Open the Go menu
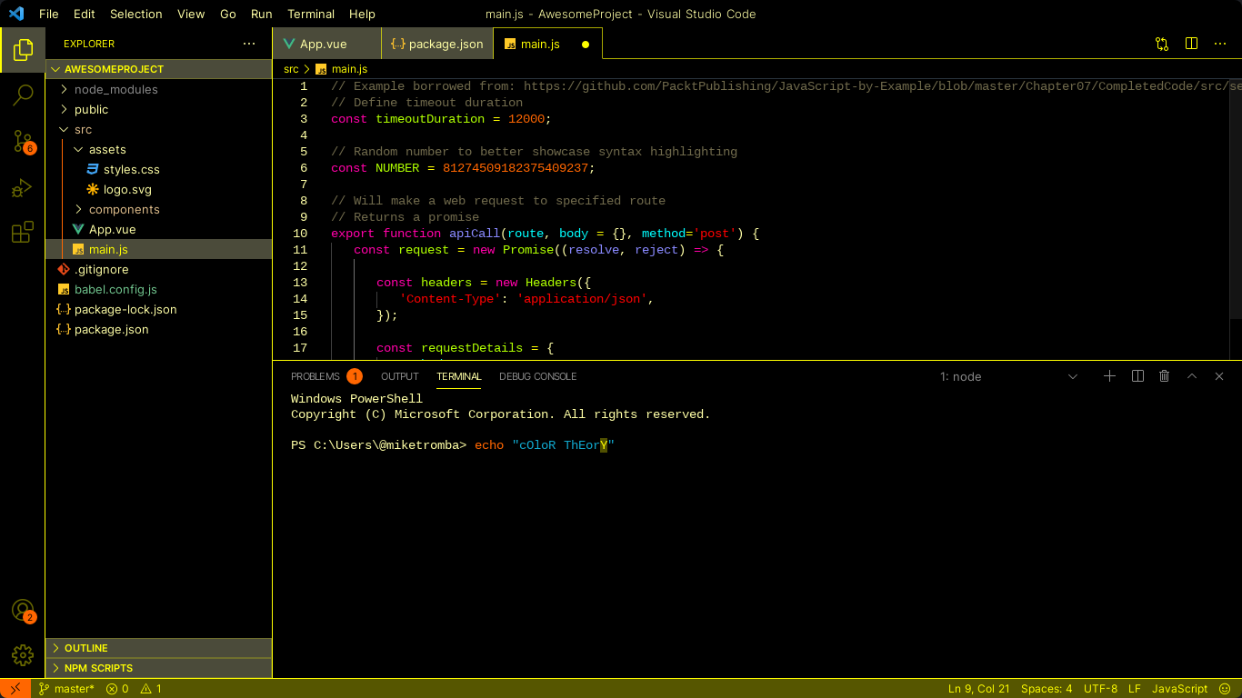The height and width of the screenshot is (698, 1242). (228, 14)
